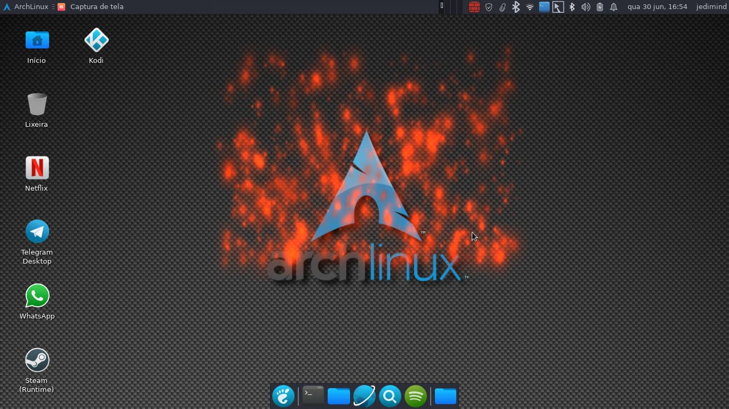Click the Bluetooth icon beside the Wi-Fi icon
This screenshot has height=409, width=729.
(x=516, y=7)
